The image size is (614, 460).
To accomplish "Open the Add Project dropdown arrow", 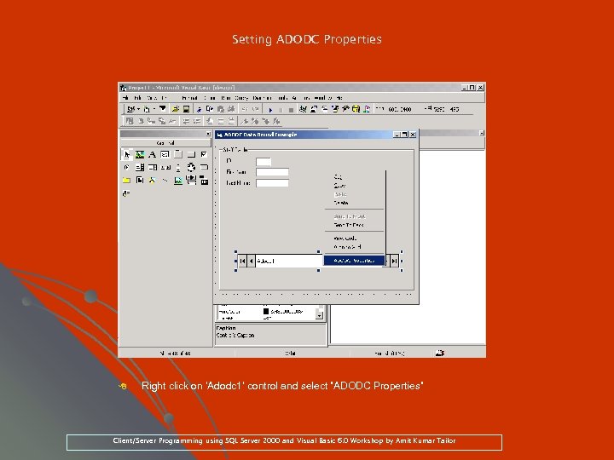I will point(138,109).
